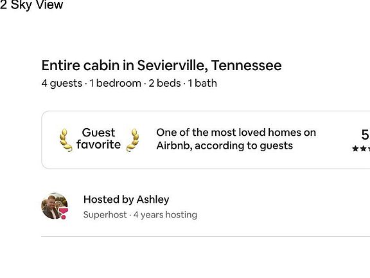Image resolution: width=370 pixels, height=278 pixels.
Task: Click the '2 Sky View' page title
Action: (x=31, y=5)
